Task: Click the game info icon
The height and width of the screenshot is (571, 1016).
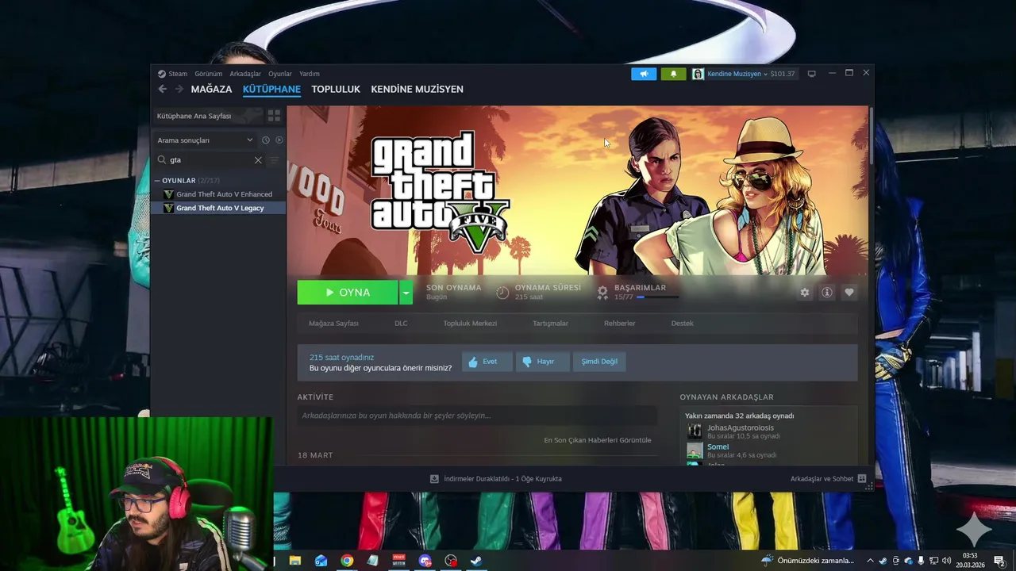Action: coord(827,293)
